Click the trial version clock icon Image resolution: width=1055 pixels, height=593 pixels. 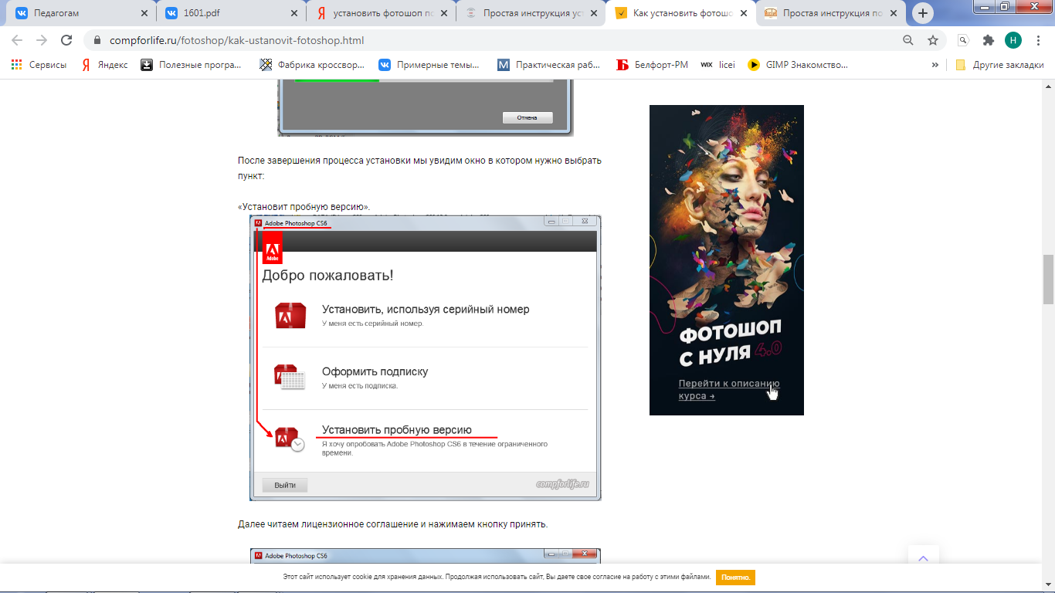(290, 439)
